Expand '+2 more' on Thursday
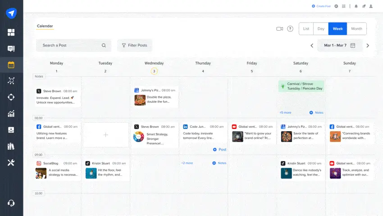Image resolution: width=383 pixels, height=216 pixels. (187, 163)
